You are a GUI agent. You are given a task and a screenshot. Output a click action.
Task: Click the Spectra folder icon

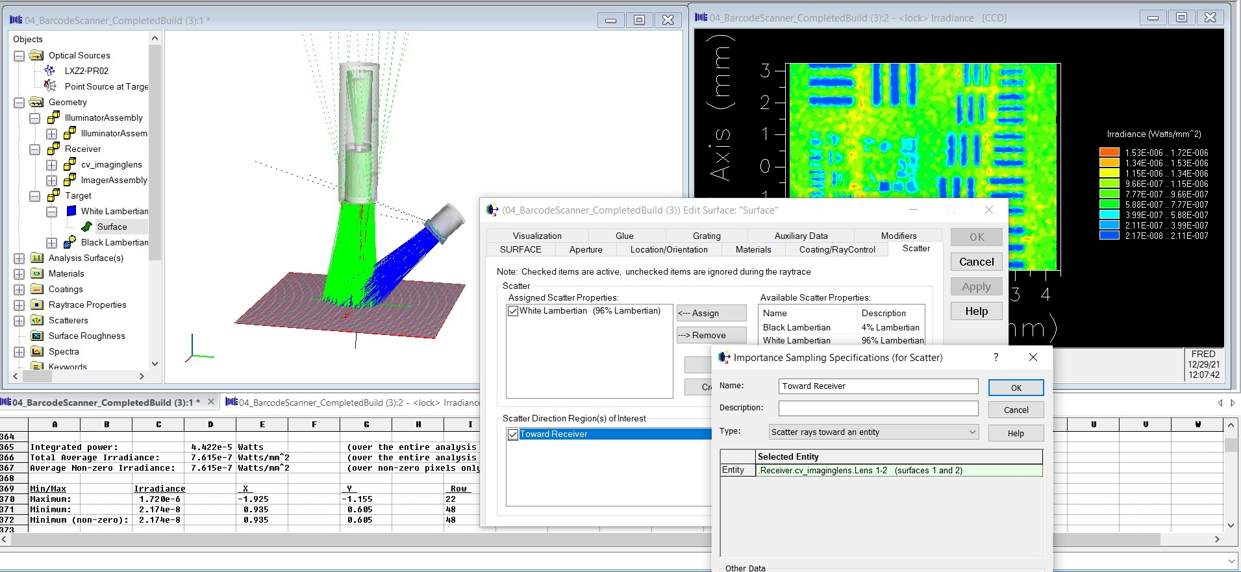tap(37, 351)
